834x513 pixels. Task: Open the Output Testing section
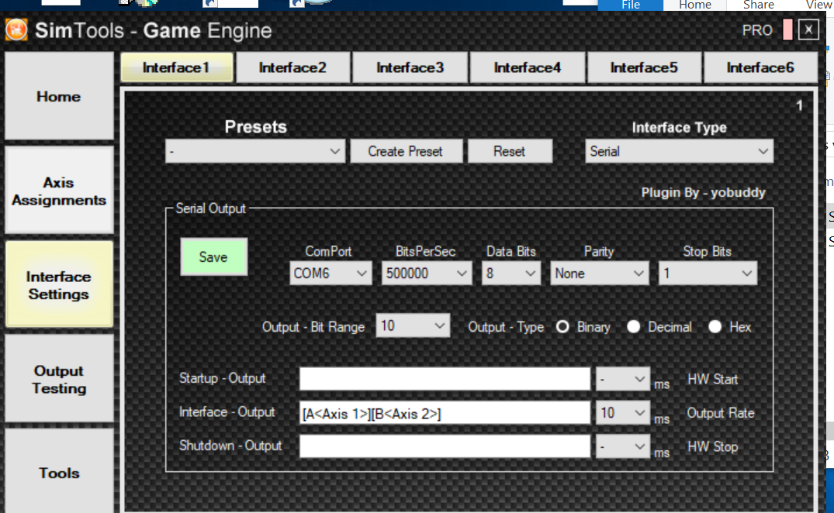59,379
